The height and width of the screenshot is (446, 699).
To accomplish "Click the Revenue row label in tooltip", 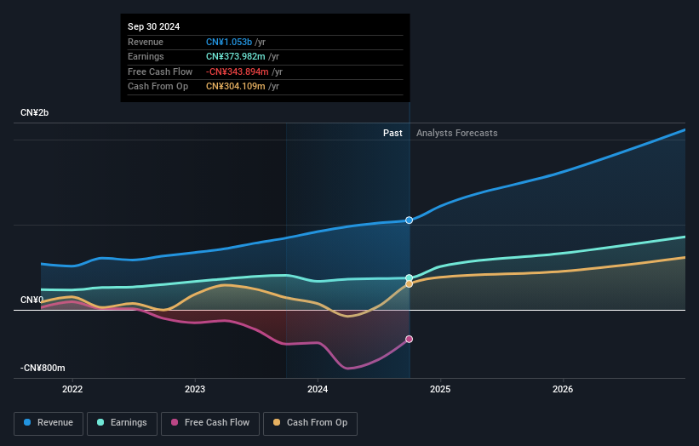I will click(x=146, y=42).
